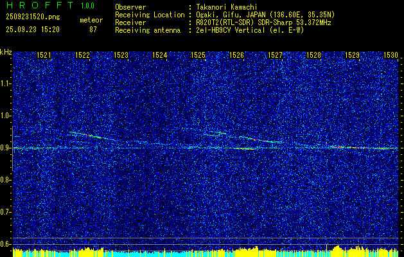Click antenna text 2el-HB9CV Vertical
The image size is (404, 257).
click(231, 30)
